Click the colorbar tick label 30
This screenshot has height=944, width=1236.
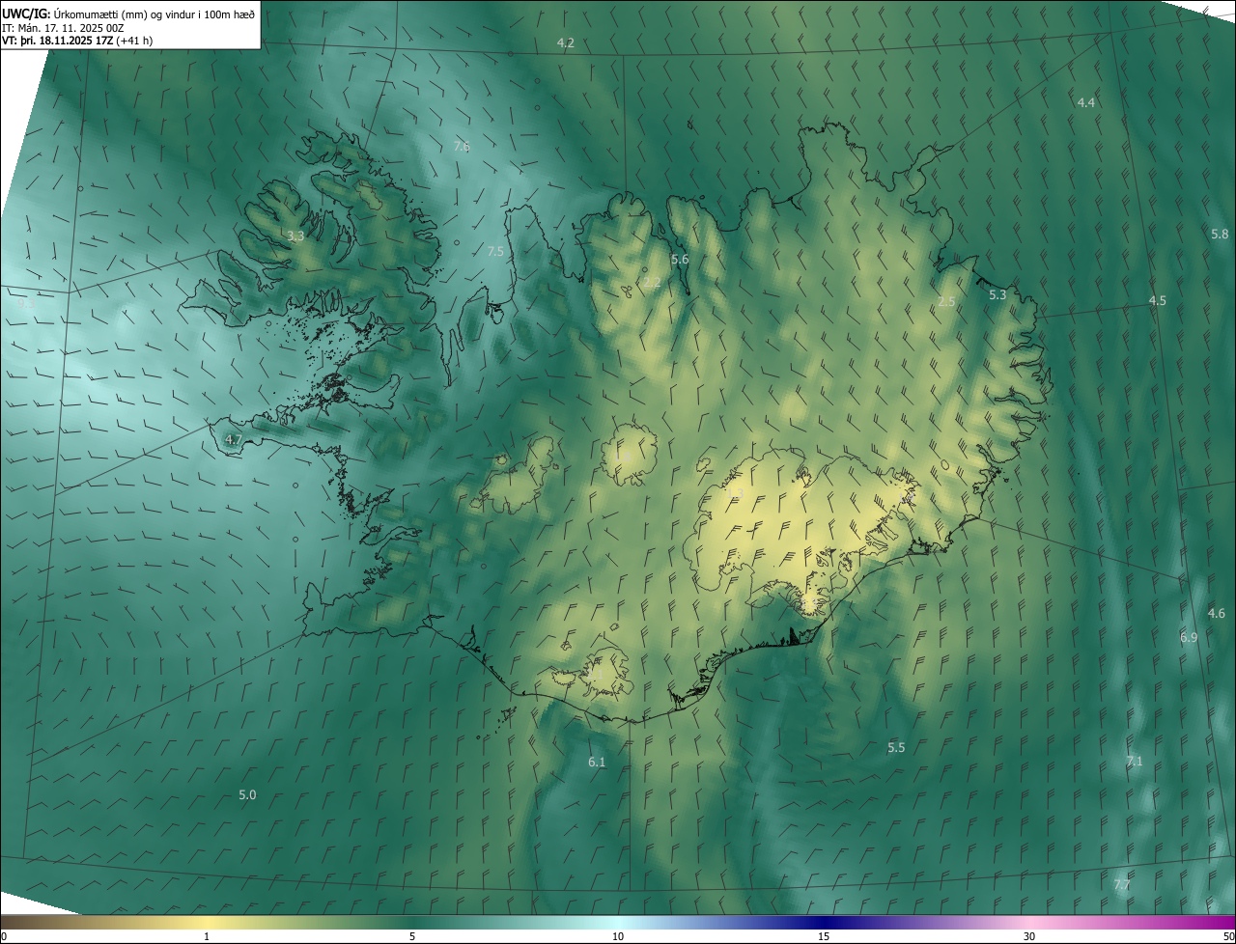coord(1029,937)
